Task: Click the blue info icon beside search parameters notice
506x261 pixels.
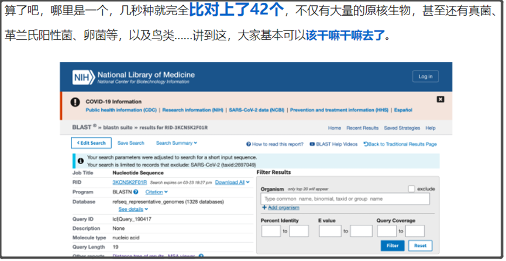Action: [81, 161]
